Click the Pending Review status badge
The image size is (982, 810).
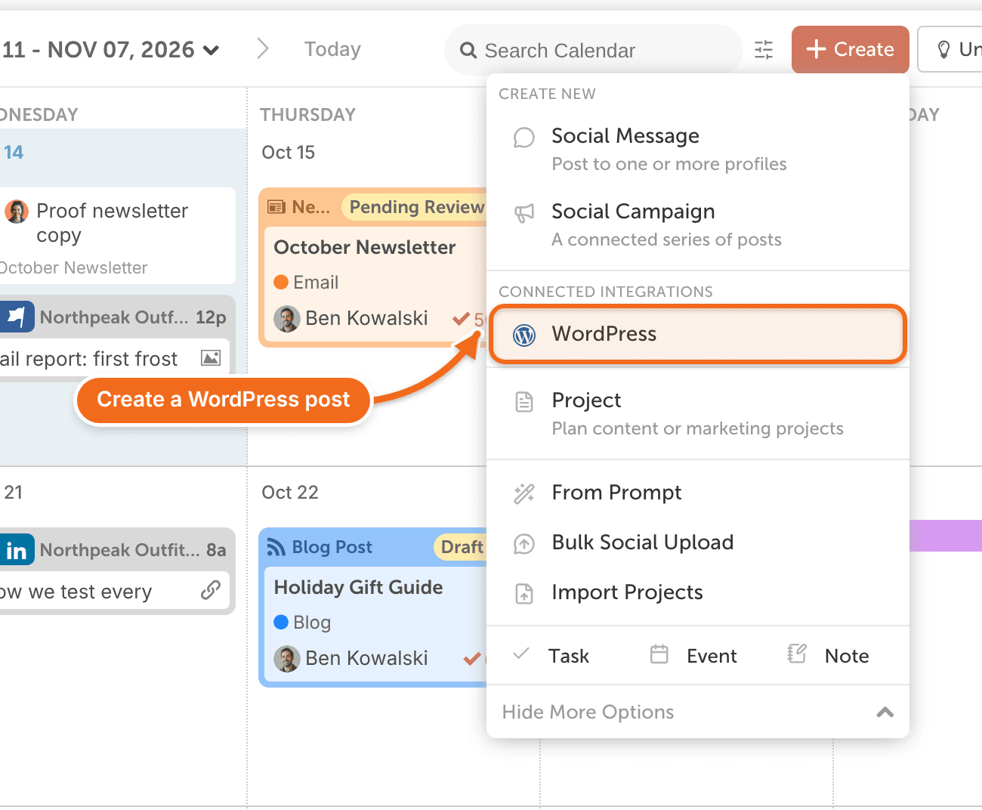click(x=414, y=207)
